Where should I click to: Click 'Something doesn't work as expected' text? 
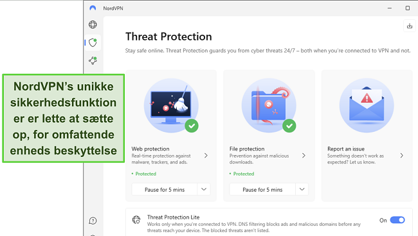click(356, 159)
